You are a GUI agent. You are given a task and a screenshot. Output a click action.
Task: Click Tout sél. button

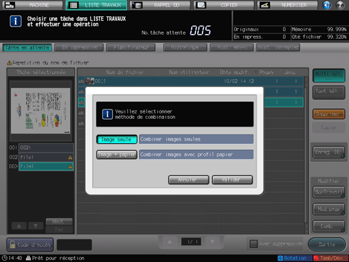[329, 93]
